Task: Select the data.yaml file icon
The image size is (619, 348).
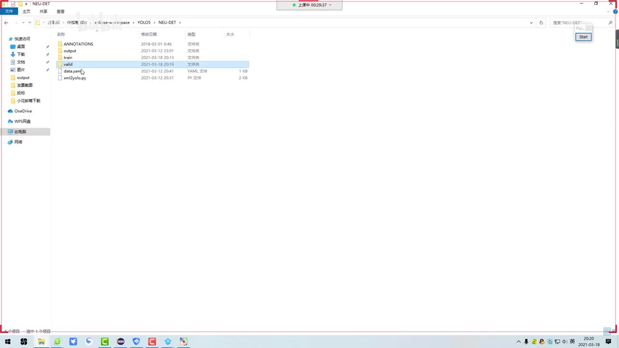Action: [60, 71]
